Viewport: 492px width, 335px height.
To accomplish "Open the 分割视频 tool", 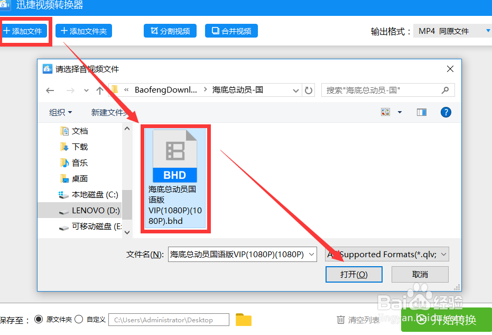I will click(170, 31).
